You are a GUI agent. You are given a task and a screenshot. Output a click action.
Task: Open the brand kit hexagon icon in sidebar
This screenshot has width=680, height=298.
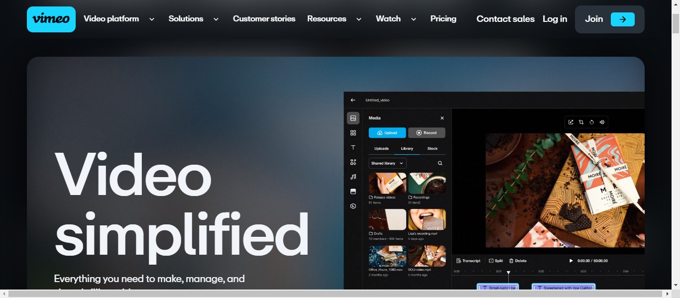click(353, 206)
